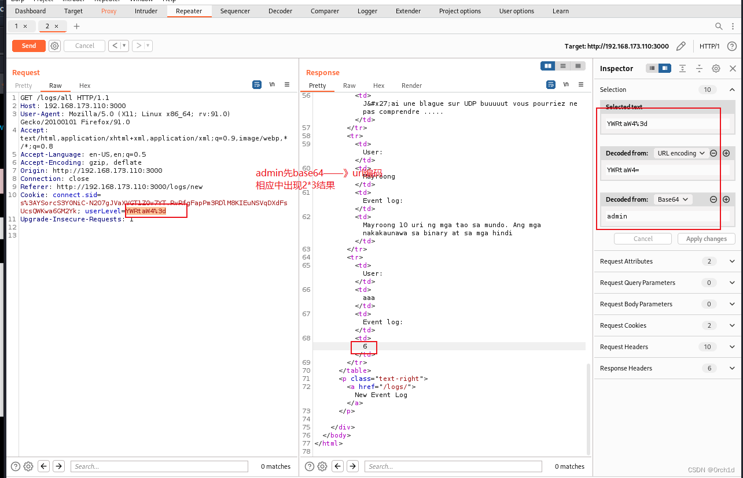Close Repeater tab 2
Screen dimensions: 743x478
56,26
